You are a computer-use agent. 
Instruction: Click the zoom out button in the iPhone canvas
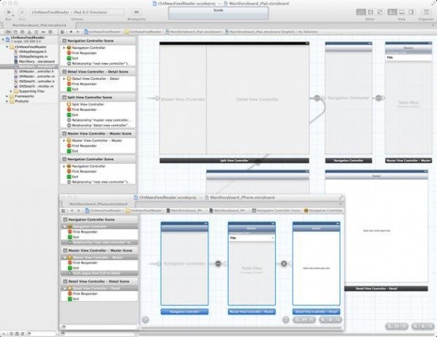(x=323, y=319)
